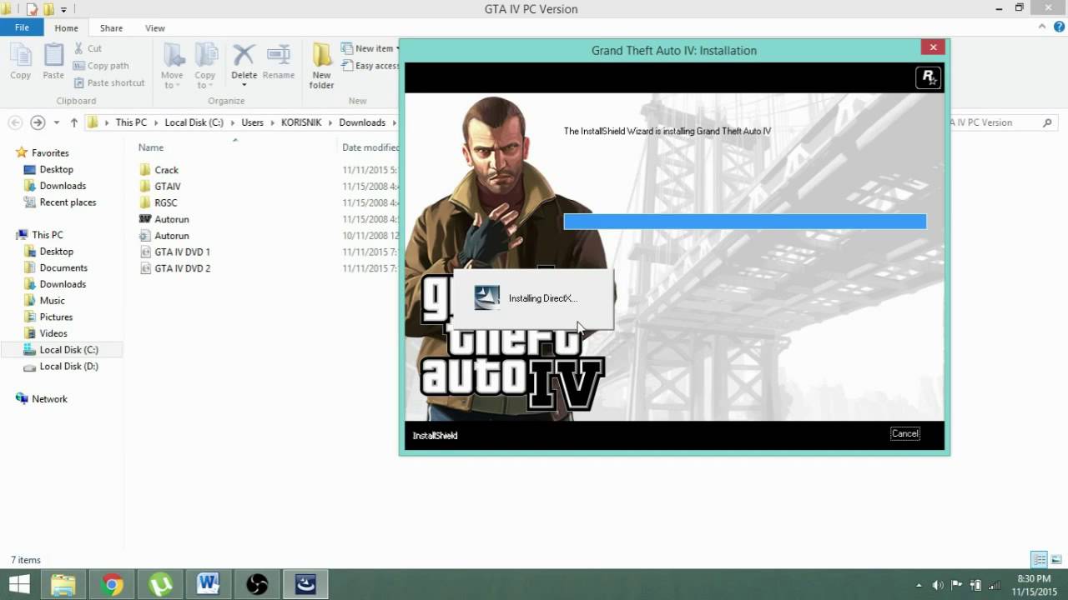Click the installation progress bar
The width and height of the screenshot is (1068, 600).
(744, 221)
